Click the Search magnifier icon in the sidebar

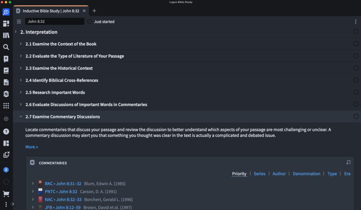coord(6,47)
